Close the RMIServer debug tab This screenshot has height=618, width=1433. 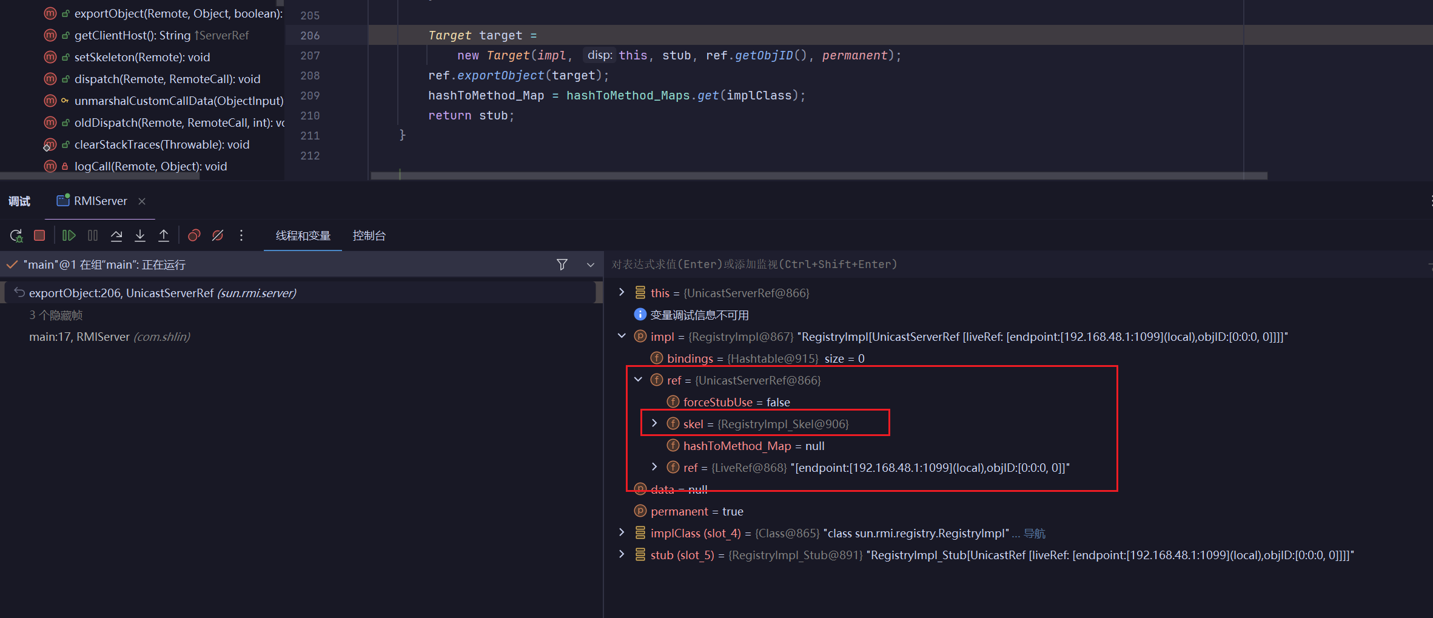tap(142, 201)
